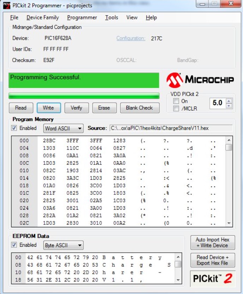The width and height of the screenshot is (243, 294).
Task: Click Program Memory scrollbar up arrow
Action: [x=229, y=140]
